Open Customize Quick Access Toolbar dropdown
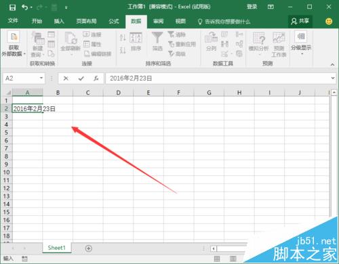Viewport: 339px width, 264px height. 66,7
